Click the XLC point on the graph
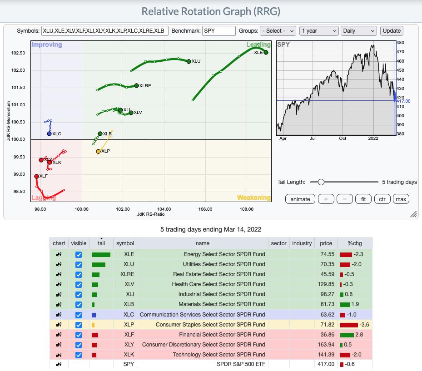This screenshot has height=371, width=422. [49, 134]
